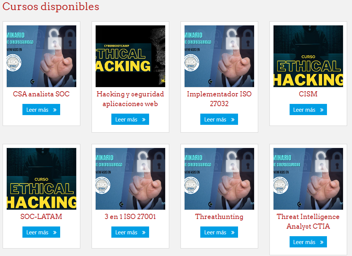Click Leer más under CISM

click(x=308, y=110)
